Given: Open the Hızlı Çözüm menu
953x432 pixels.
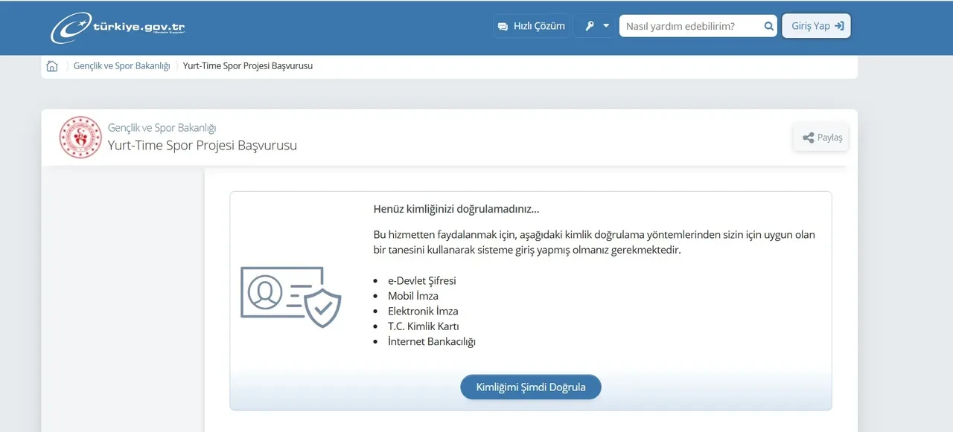Looking at the screenshot, I should (x=531, y=25).
